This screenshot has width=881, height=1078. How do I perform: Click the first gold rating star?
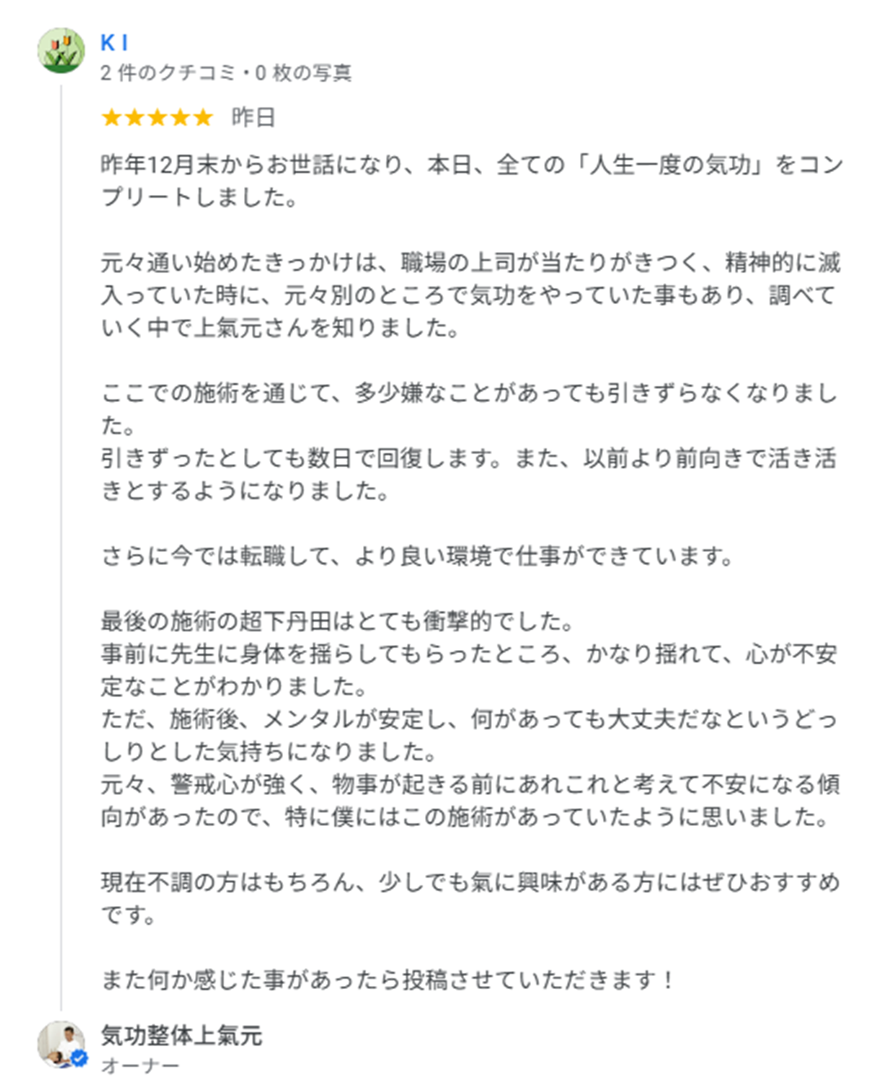point(112,118)
